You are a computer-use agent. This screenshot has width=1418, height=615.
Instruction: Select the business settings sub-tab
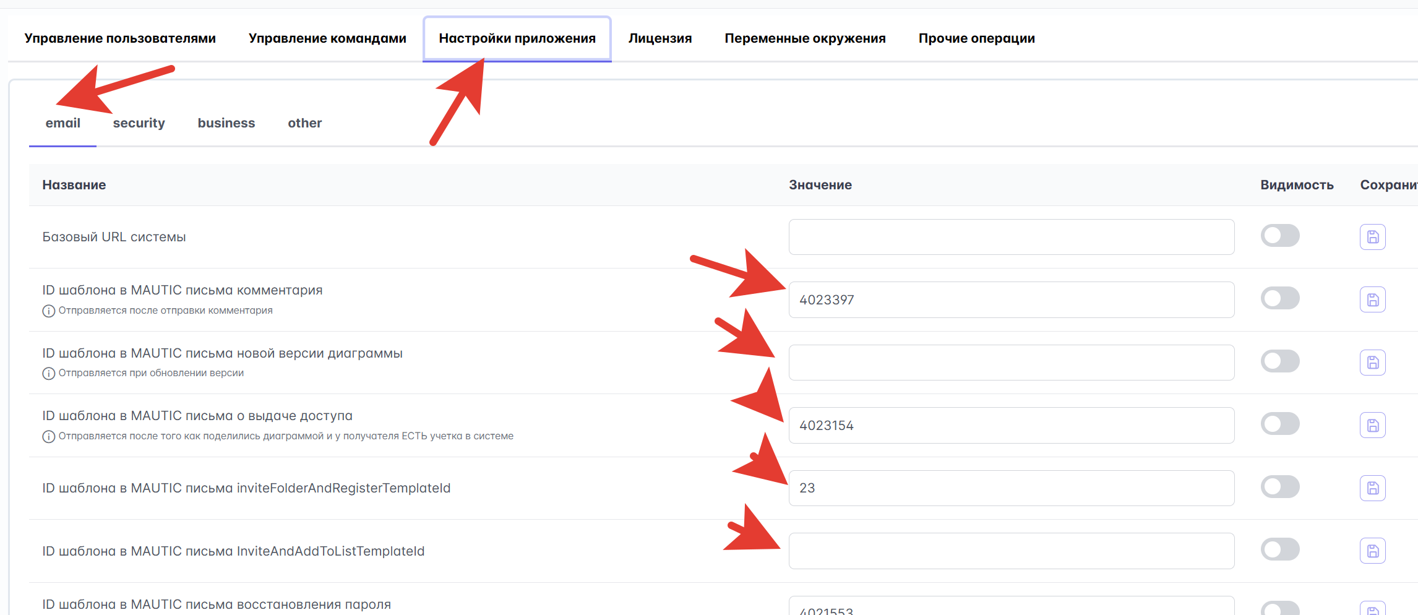click(226, 123)
